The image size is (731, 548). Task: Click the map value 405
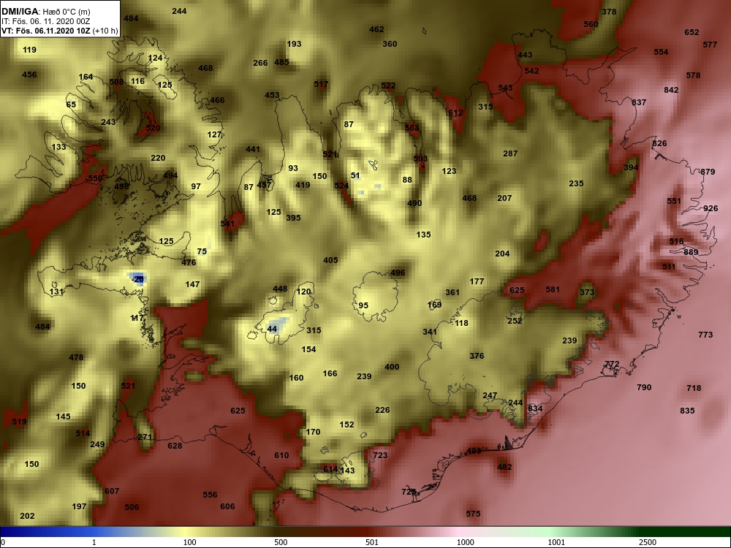pyautogui.click(x=330, y=261)
